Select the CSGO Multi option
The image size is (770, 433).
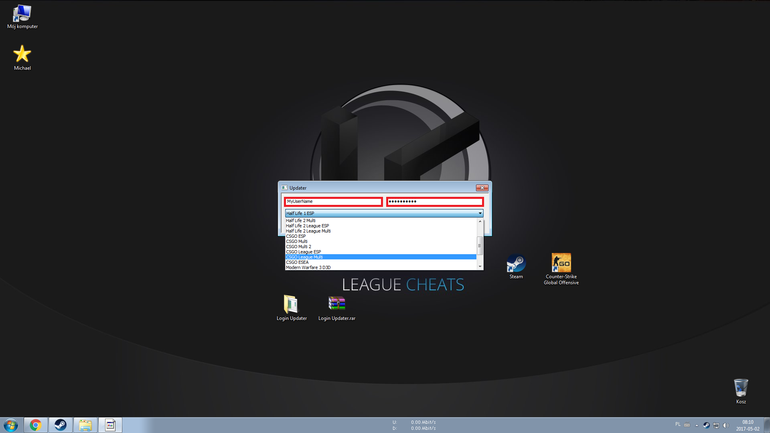click(x=381, y=241)
